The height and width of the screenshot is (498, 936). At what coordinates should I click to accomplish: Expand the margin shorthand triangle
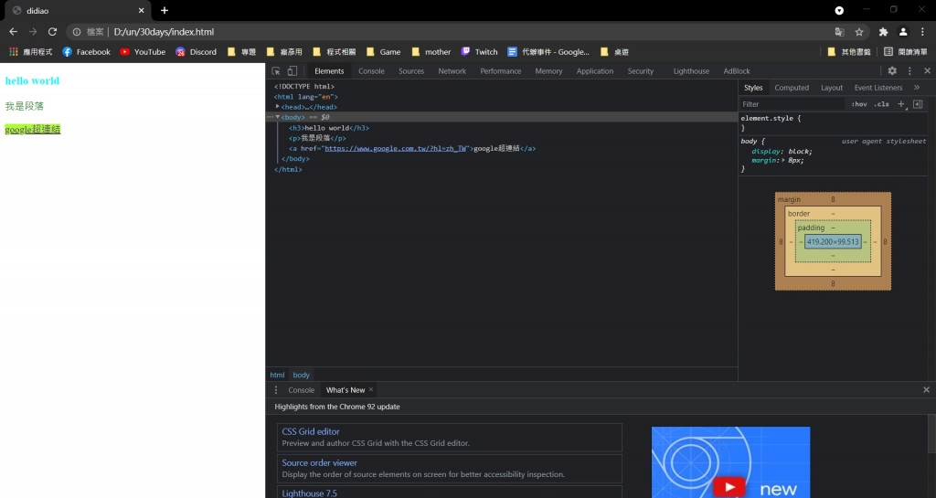coord(783,160)
